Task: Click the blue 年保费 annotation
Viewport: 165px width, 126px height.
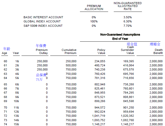Action: point(41,46)
